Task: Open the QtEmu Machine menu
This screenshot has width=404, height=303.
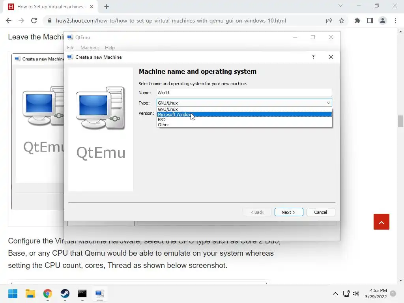Action: click(90, 48)
